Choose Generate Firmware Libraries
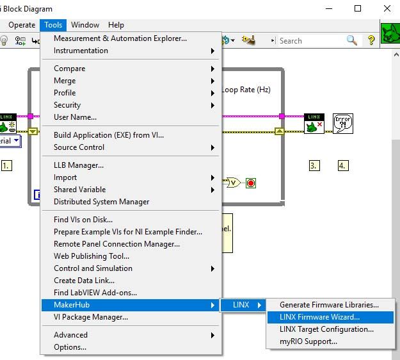 330,305
